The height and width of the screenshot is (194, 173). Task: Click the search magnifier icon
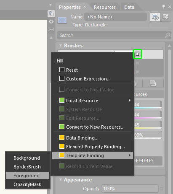(168, 35)
